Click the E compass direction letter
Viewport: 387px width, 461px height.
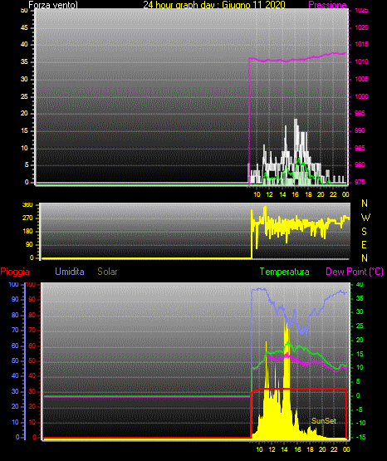pos(364,244)
